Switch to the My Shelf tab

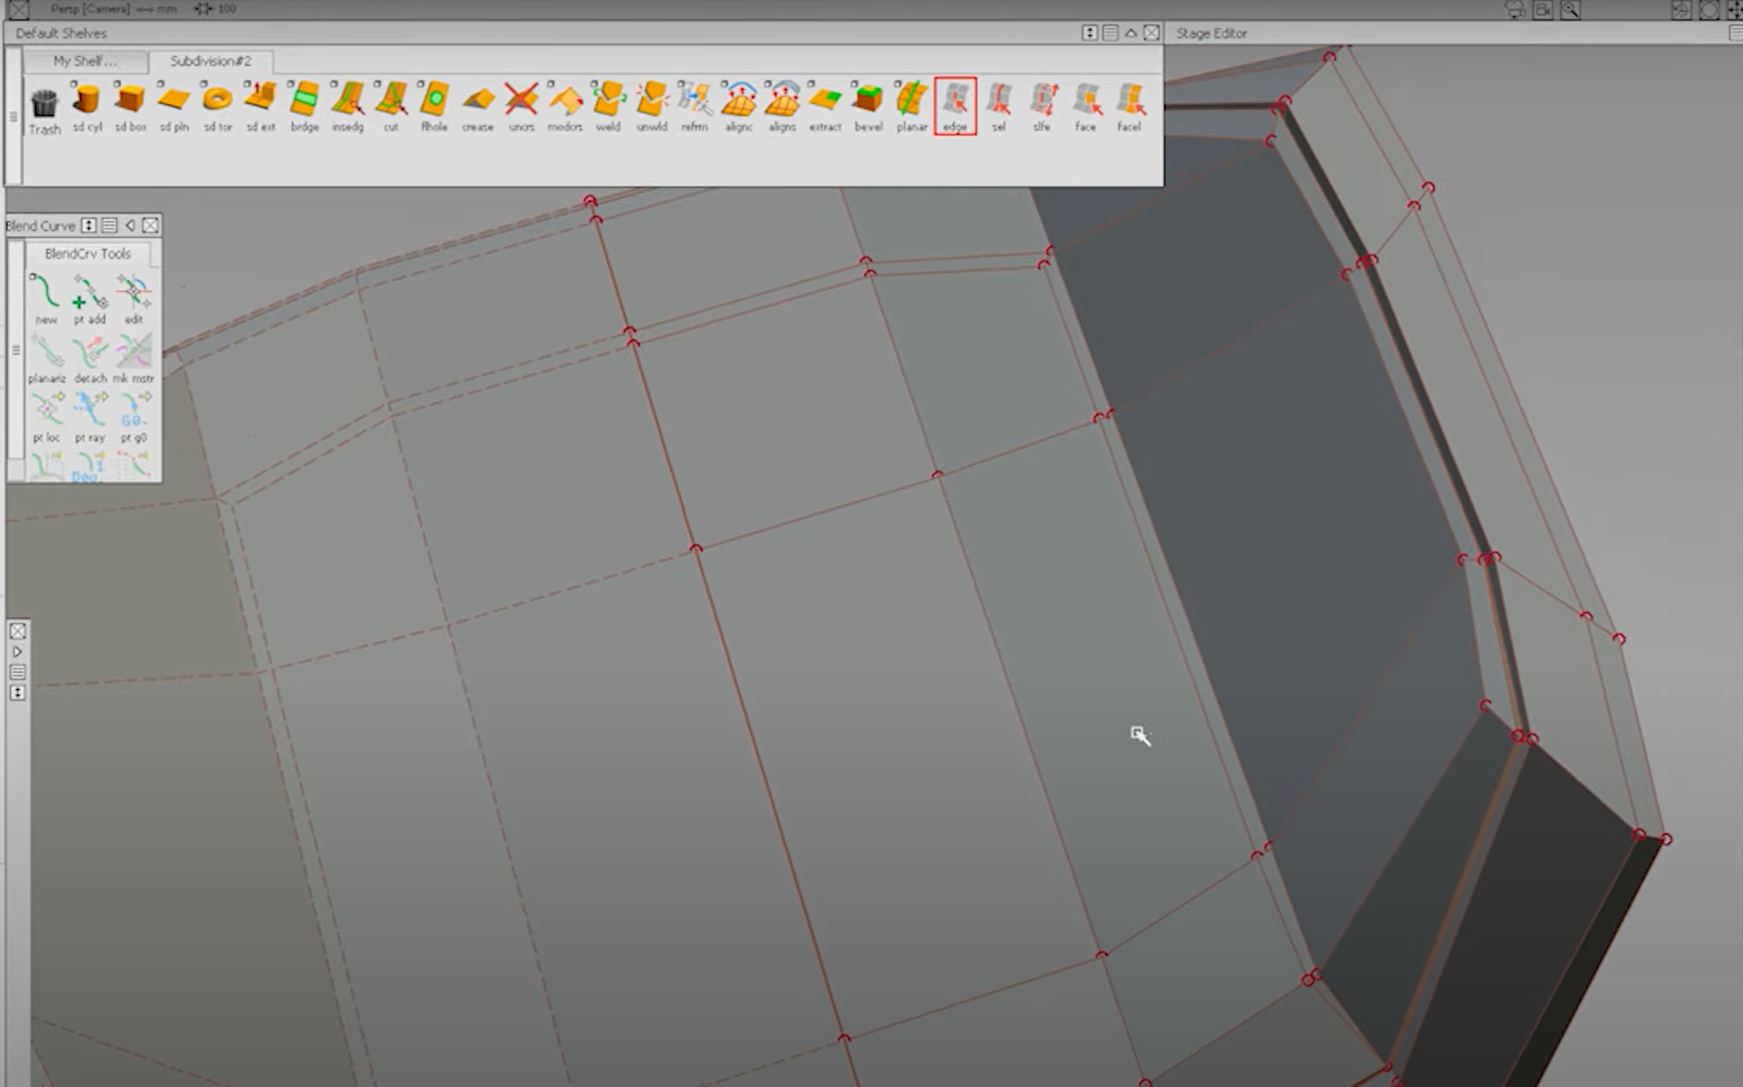[84, 61]
